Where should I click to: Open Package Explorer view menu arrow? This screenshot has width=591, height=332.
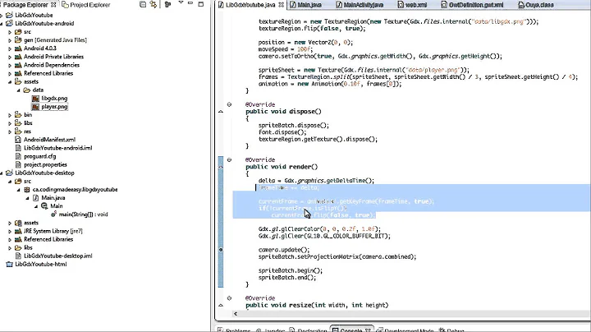coord(181,3)
